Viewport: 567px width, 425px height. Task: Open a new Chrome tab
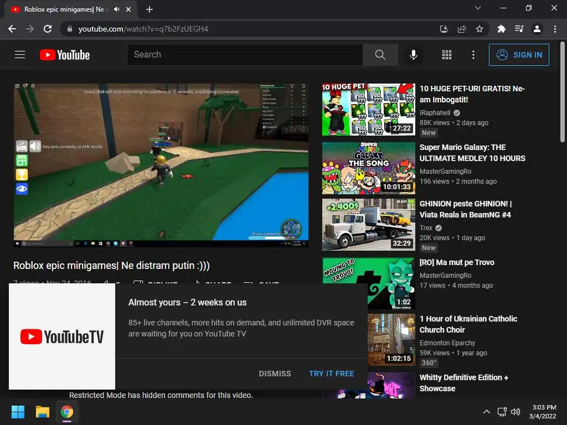150,9
